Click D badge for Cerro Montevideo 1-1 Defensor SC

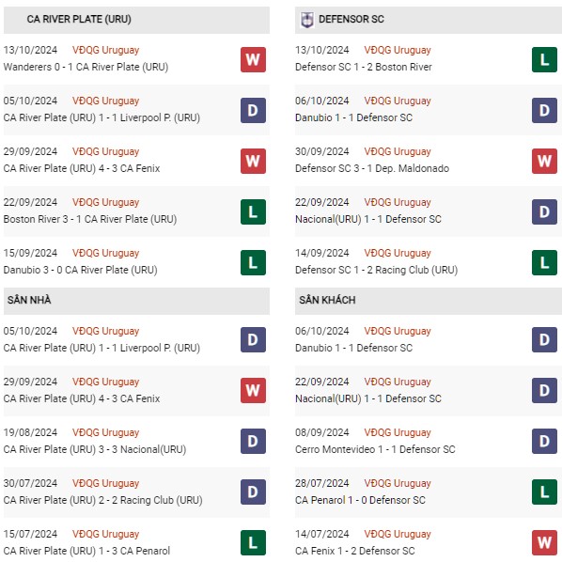[544, 441]
